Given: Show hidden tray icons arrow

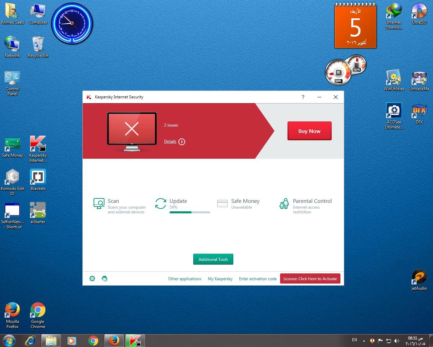Looking at the screenshot, I should coord(364,341).
